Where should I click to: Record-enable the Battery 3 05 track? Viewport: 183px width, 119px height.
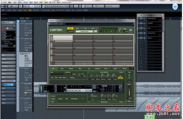click(25, 56)
